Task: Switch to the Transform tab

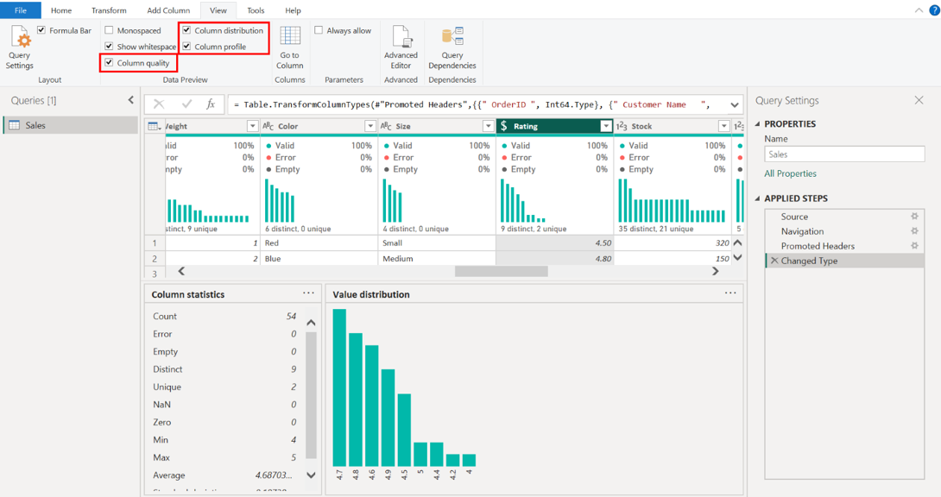Action: 109,10
